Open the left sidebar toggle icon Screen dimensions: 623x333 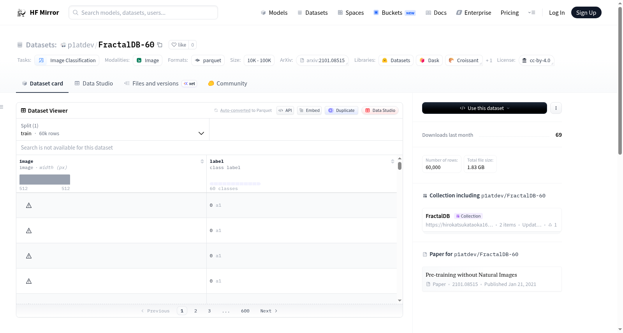(x=2, y=107)
